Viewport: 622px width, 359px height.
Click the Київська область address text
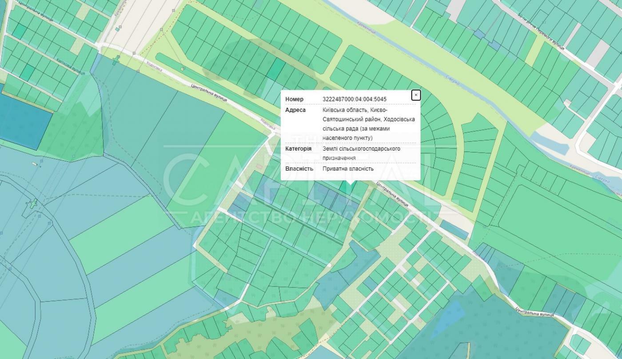point(369,124)
